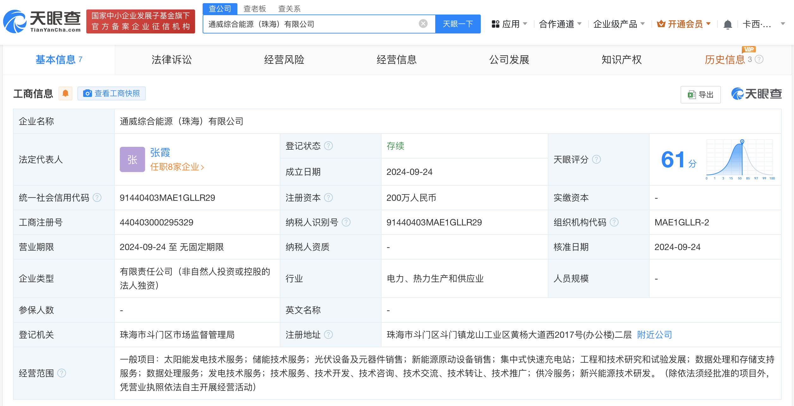Viewport: 794px width, 406px height.
Task: Click registration number 440403000295329
Action: pyautogui.click(x=156, y=222)
